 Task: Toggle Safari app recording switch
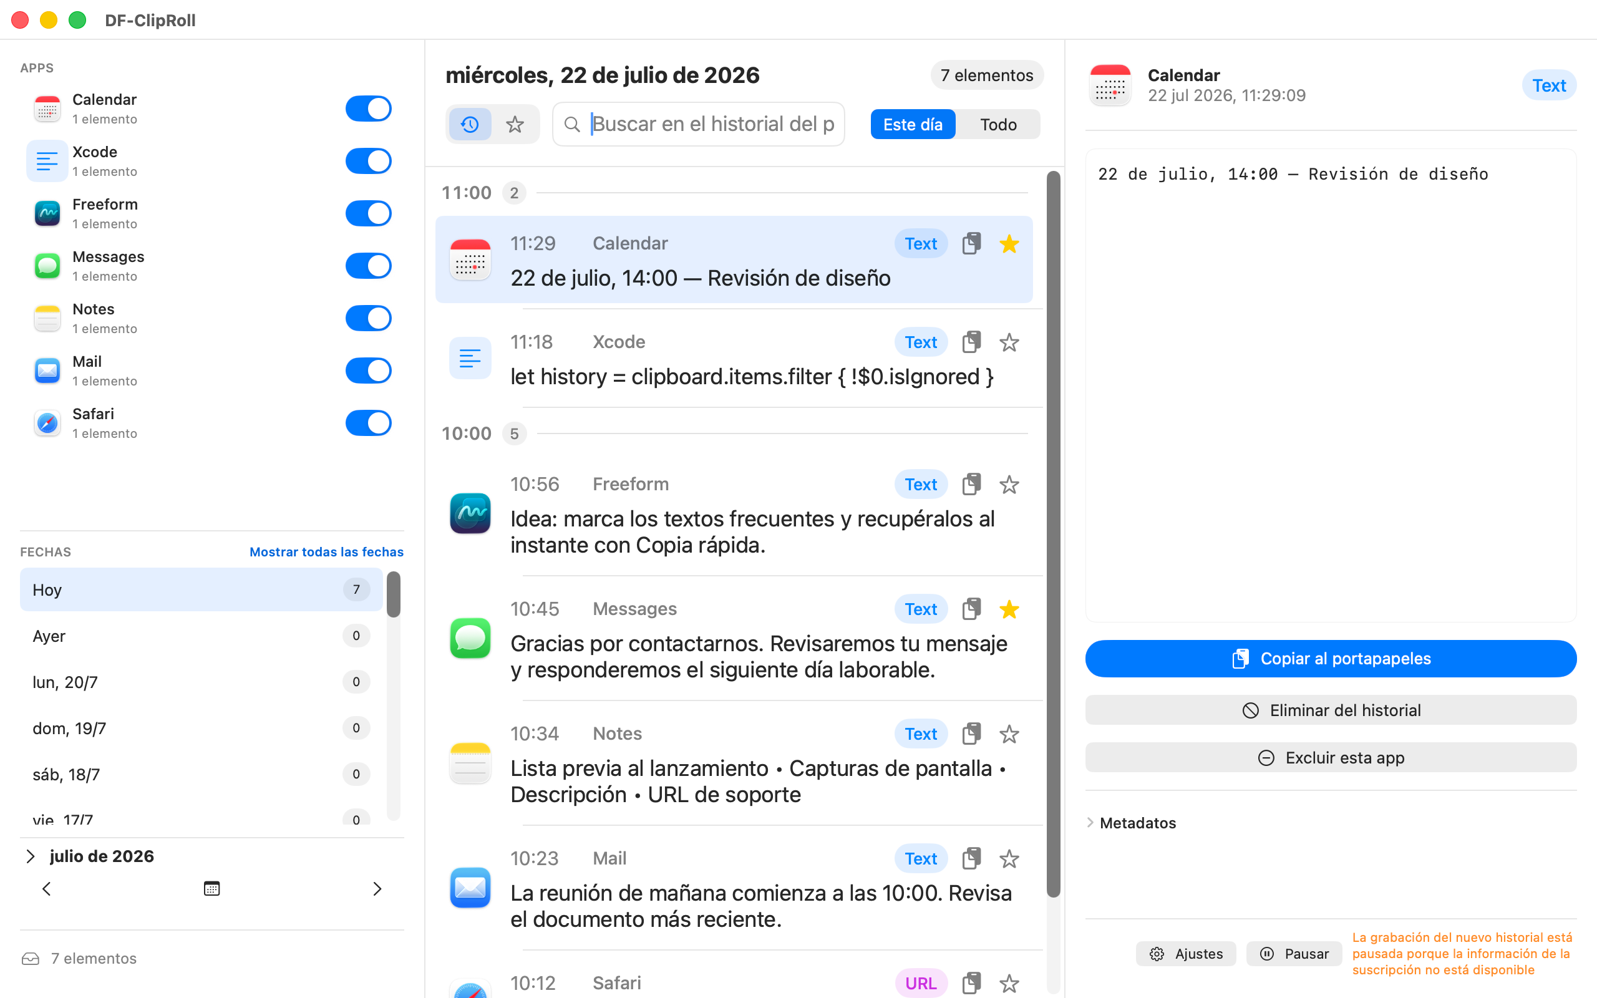click(368, 423)
